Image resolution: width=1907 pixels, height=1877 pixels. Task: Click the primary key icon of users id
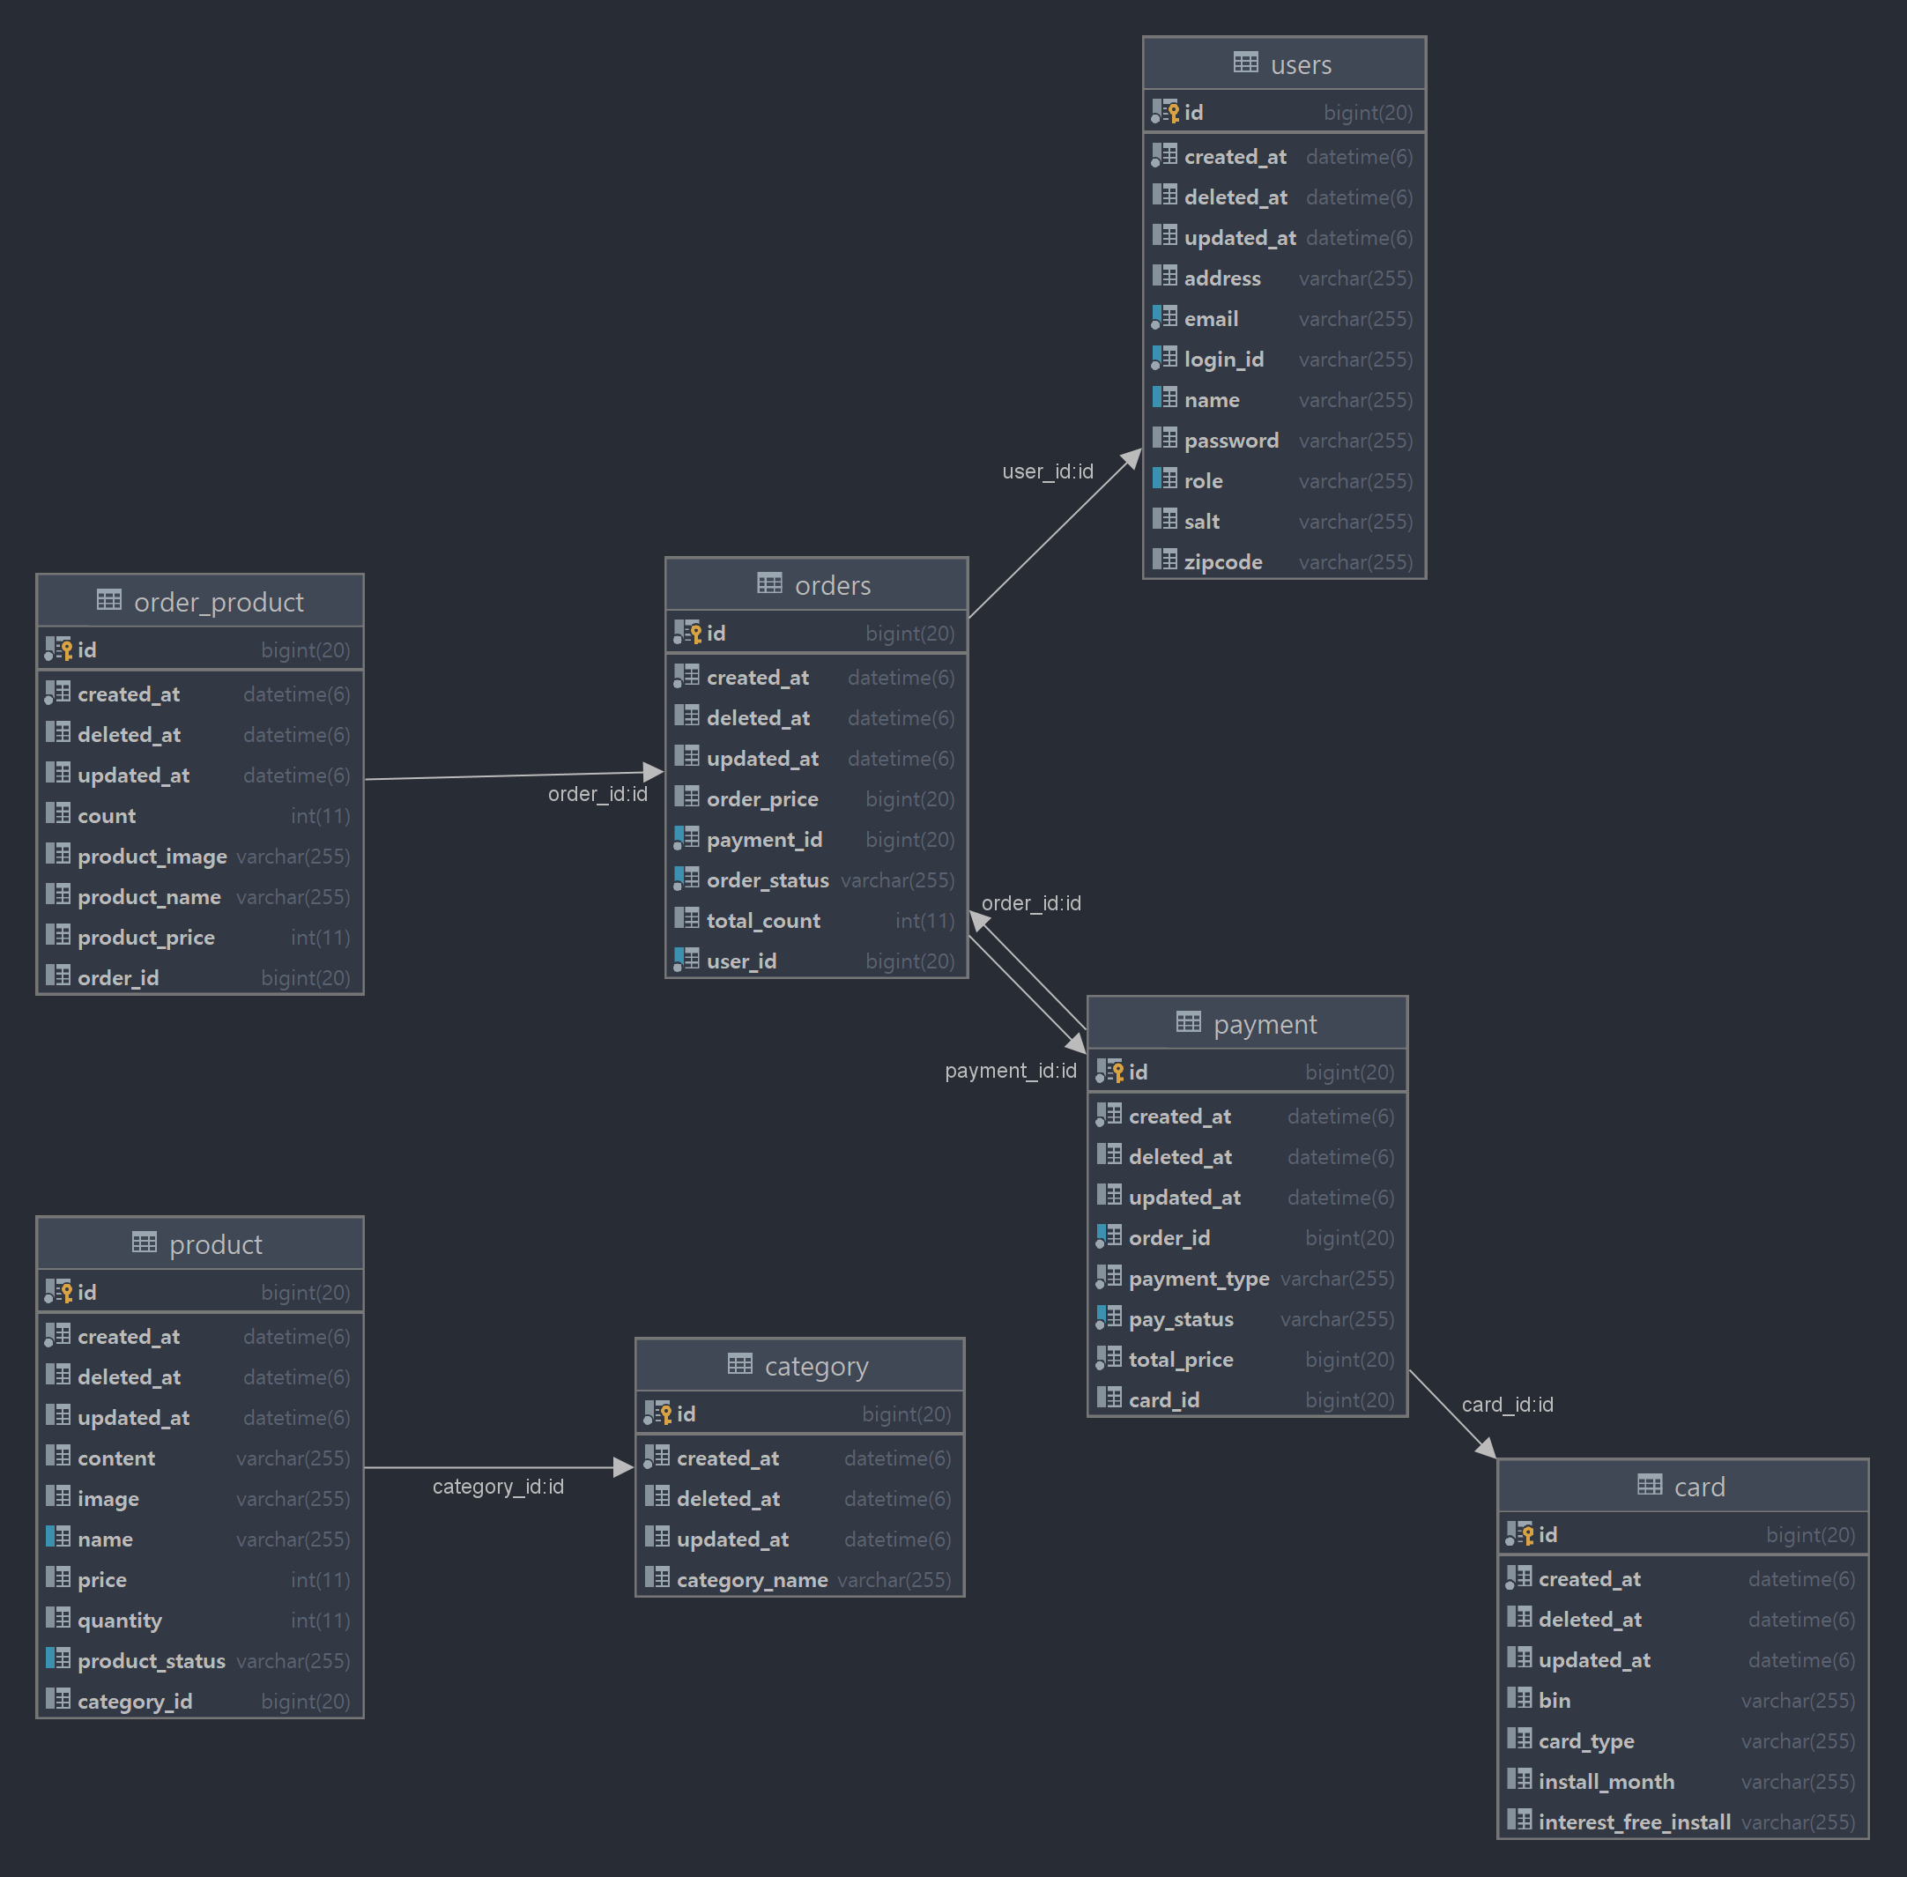click(1166, 111)
